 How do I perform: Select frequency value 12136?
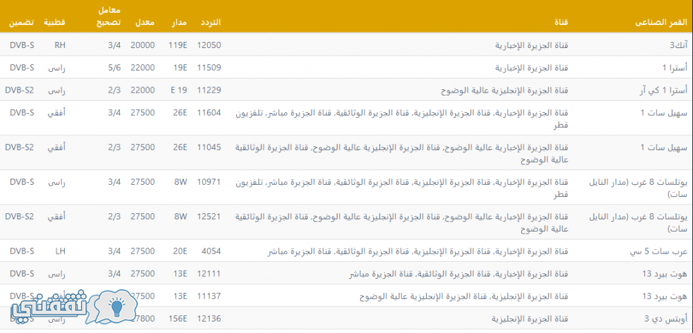point(210,318)
